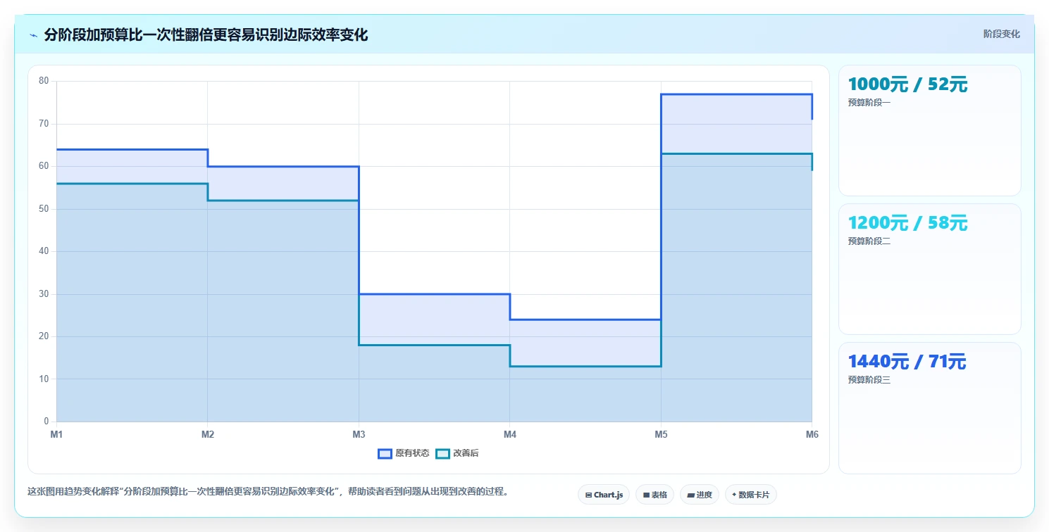Click the M3 axis label
Viewport: 1049px width, 532px height.
click(x=359, y=435)
